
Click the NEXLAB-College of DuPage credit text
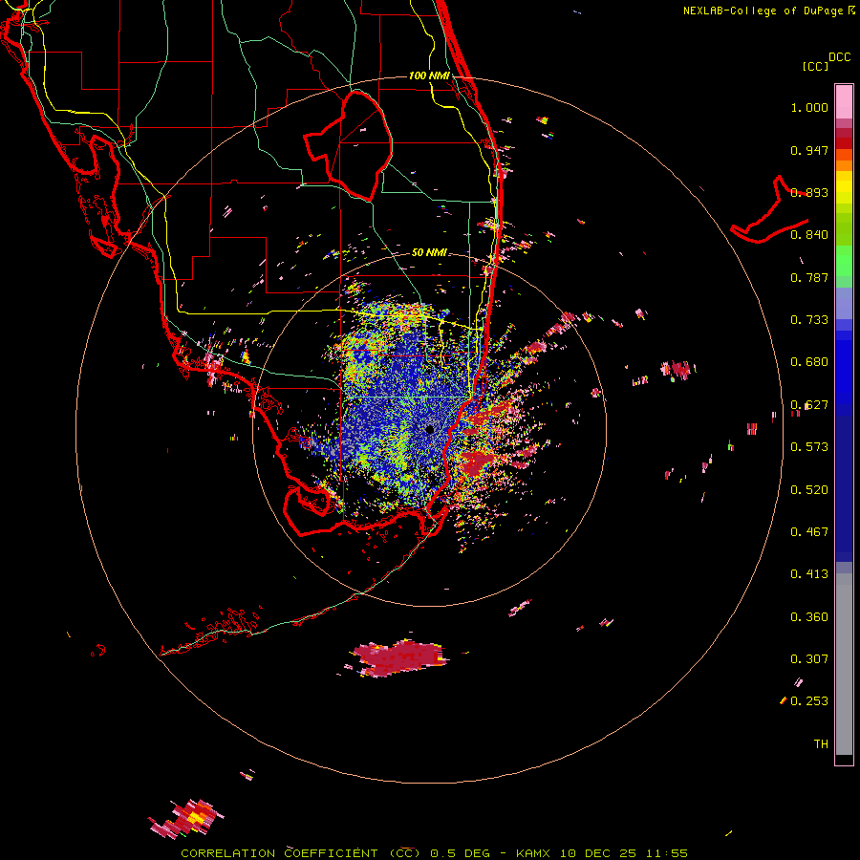click(764, 11)
